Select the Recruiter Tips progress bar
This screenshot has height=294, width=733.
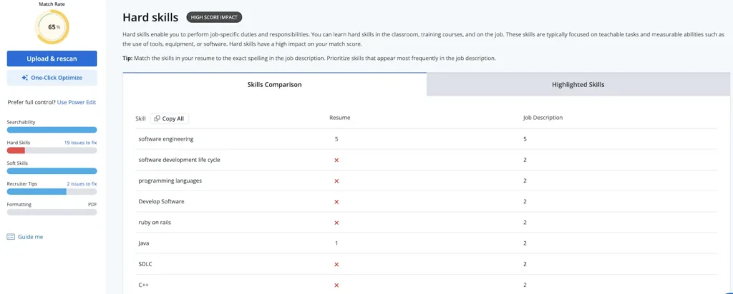pyautogui.click(x=52, y=191)
